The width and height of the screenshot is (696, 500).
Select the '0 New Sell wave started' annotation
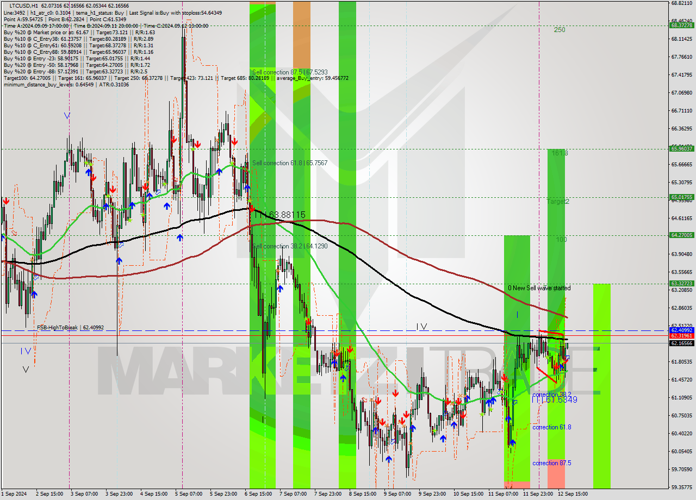(539, 288)
